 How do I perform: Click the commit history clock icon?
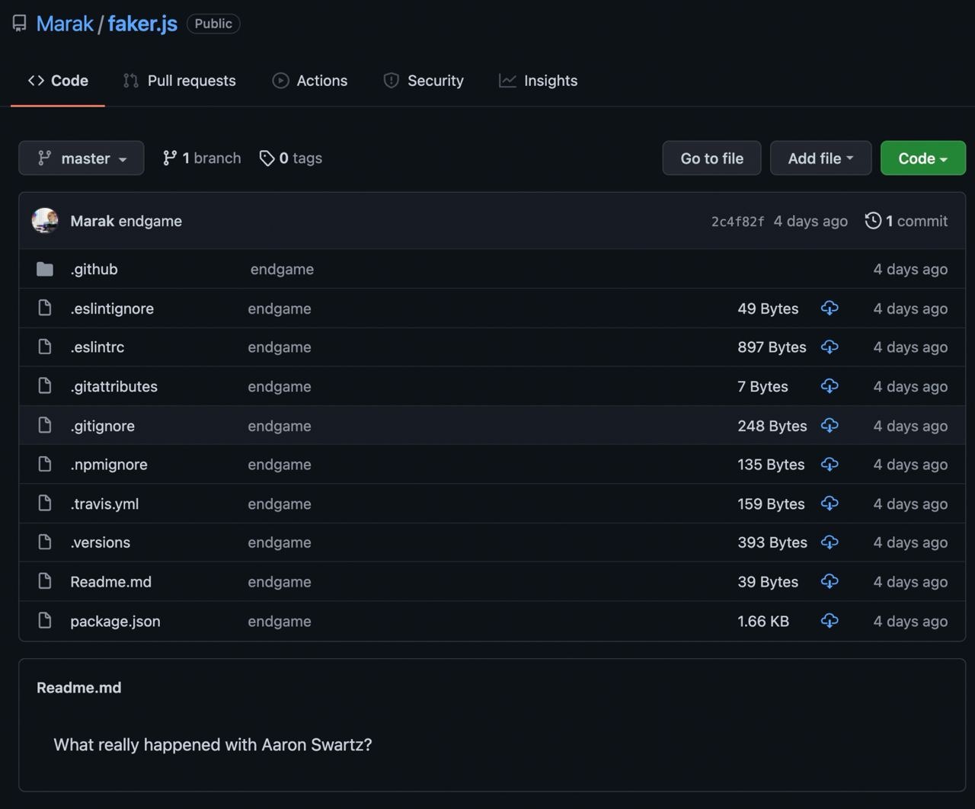(x=873, y=221)
